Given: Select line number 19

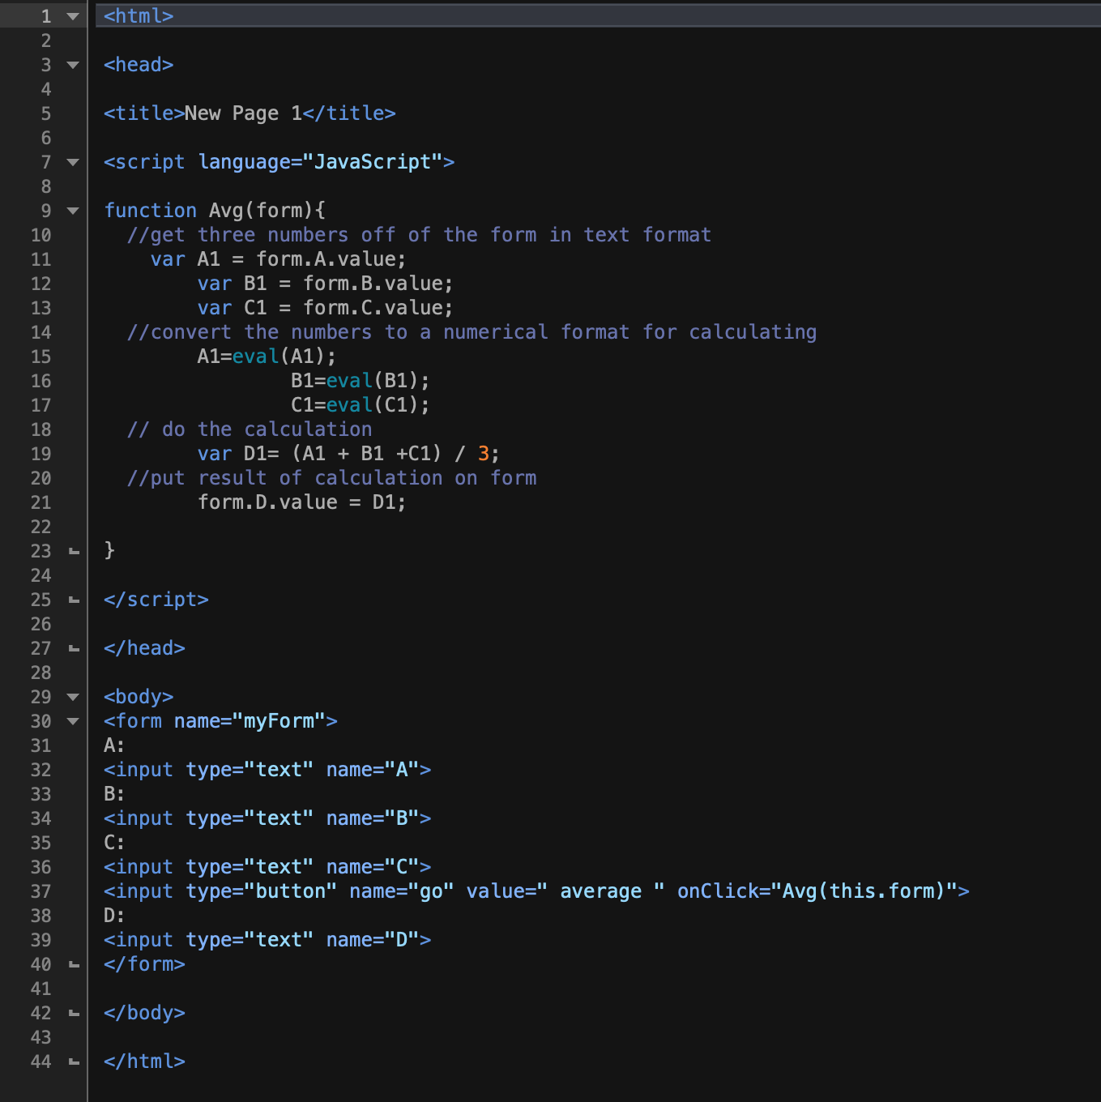Looking at the screenshot, I should click(40, 454).
